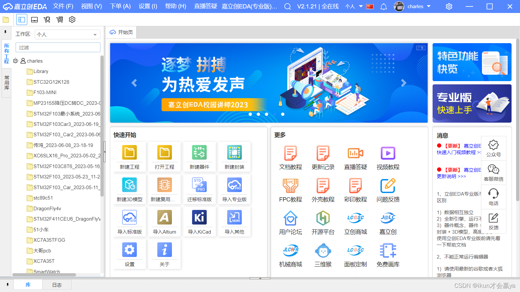This screenshot has height=292, width=520.
Task: Click the 导入KiCad icon
Action: [199, 217]
